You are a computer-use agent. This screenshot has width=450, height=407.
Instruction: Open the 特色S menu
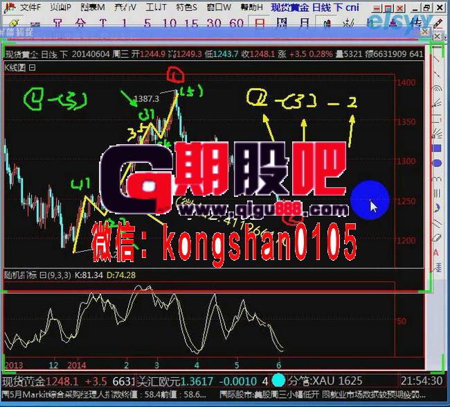186,7
